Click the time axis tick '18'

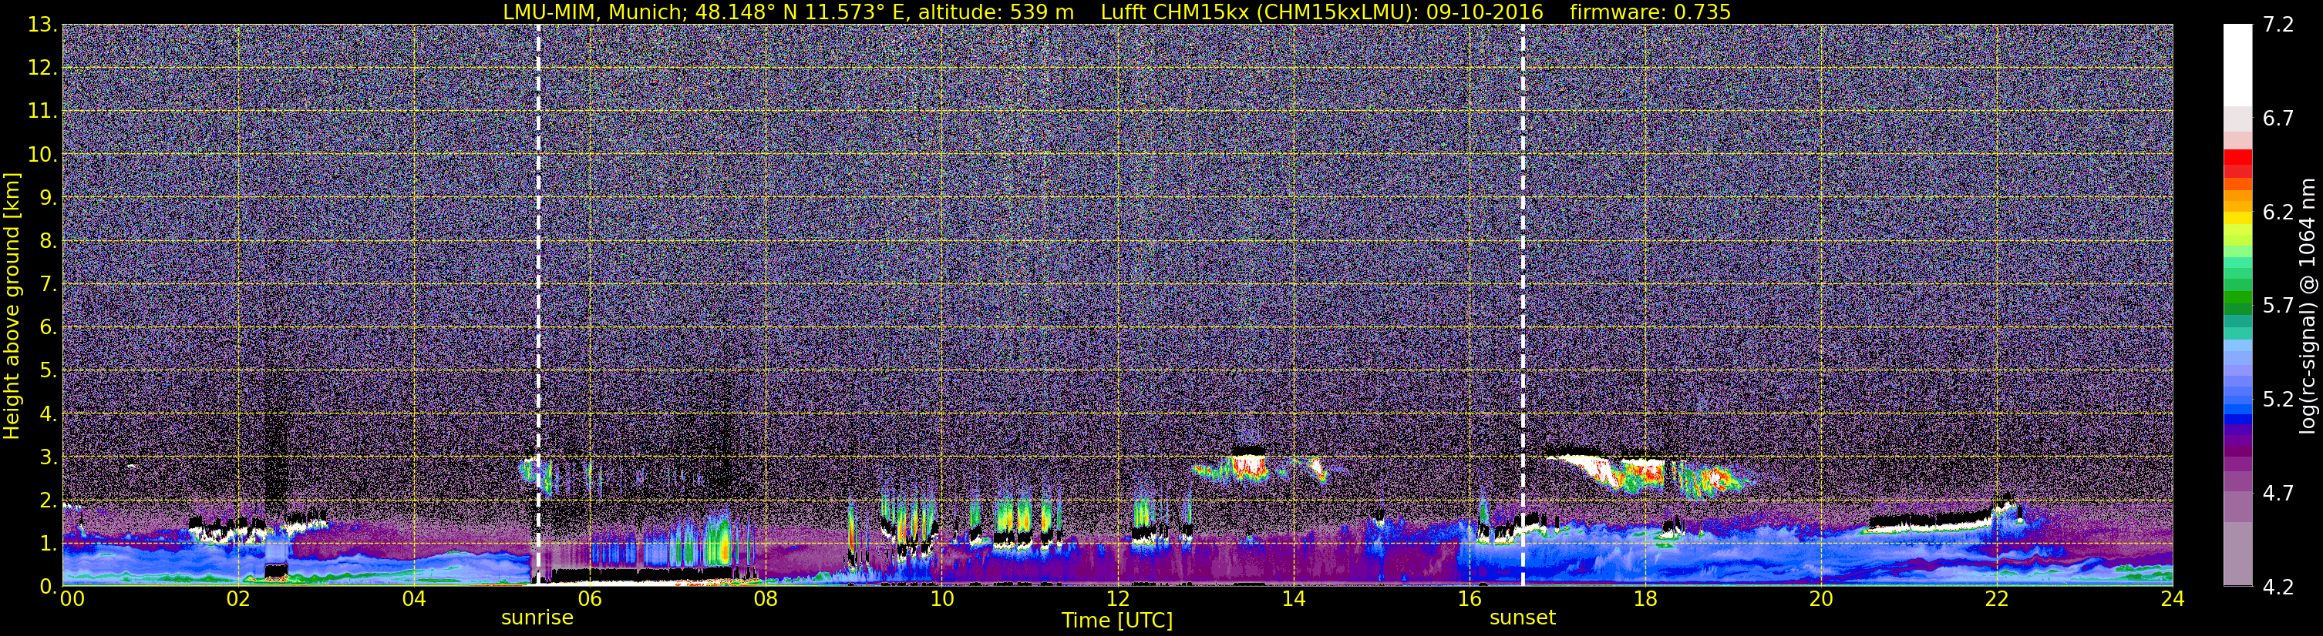[x=1645, y=600]
